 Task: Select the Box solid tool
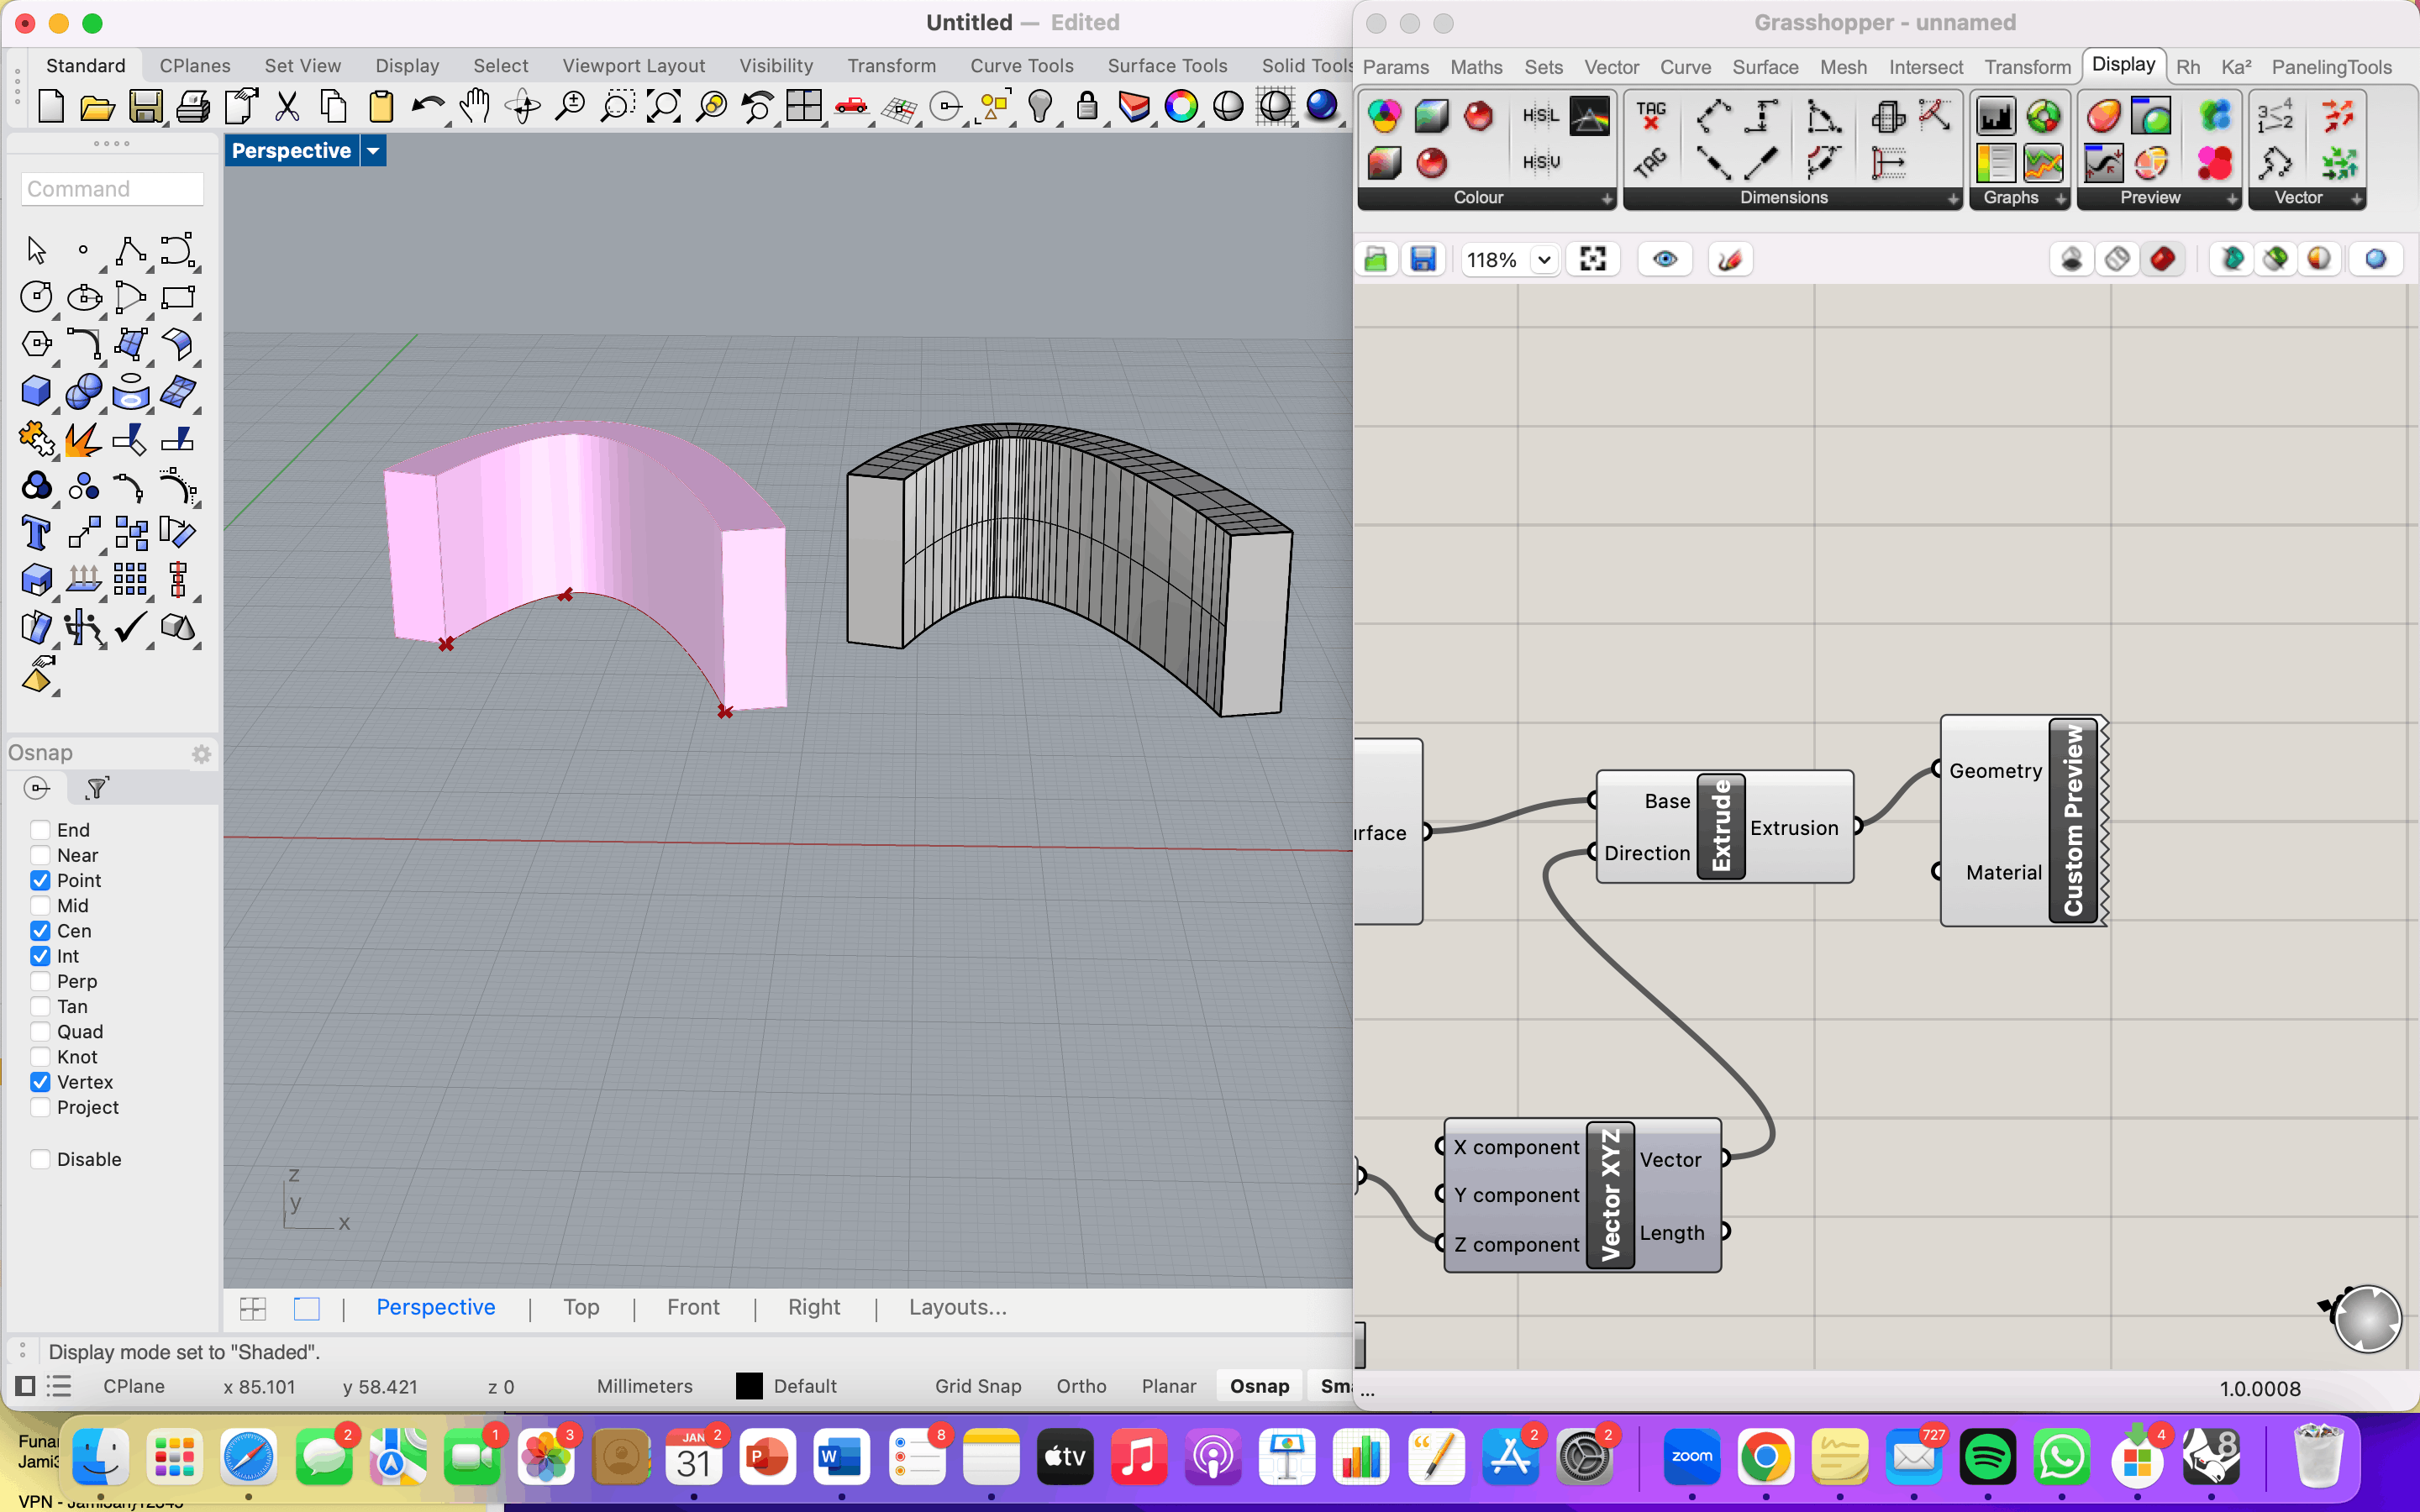click(36, 391)
